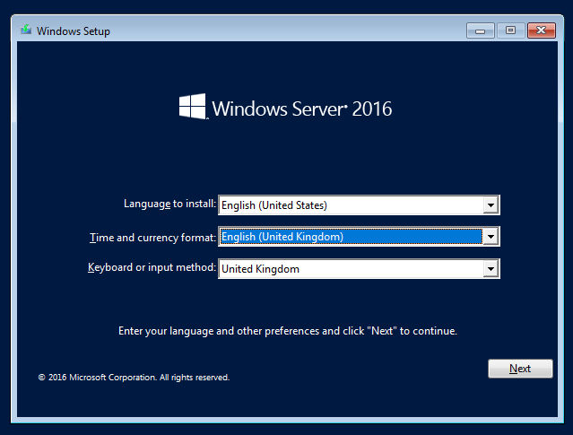The height and width of the screenshot is (435, 573).
Task: Click the United Kingdom keyboard field
Action: (350, 268)
